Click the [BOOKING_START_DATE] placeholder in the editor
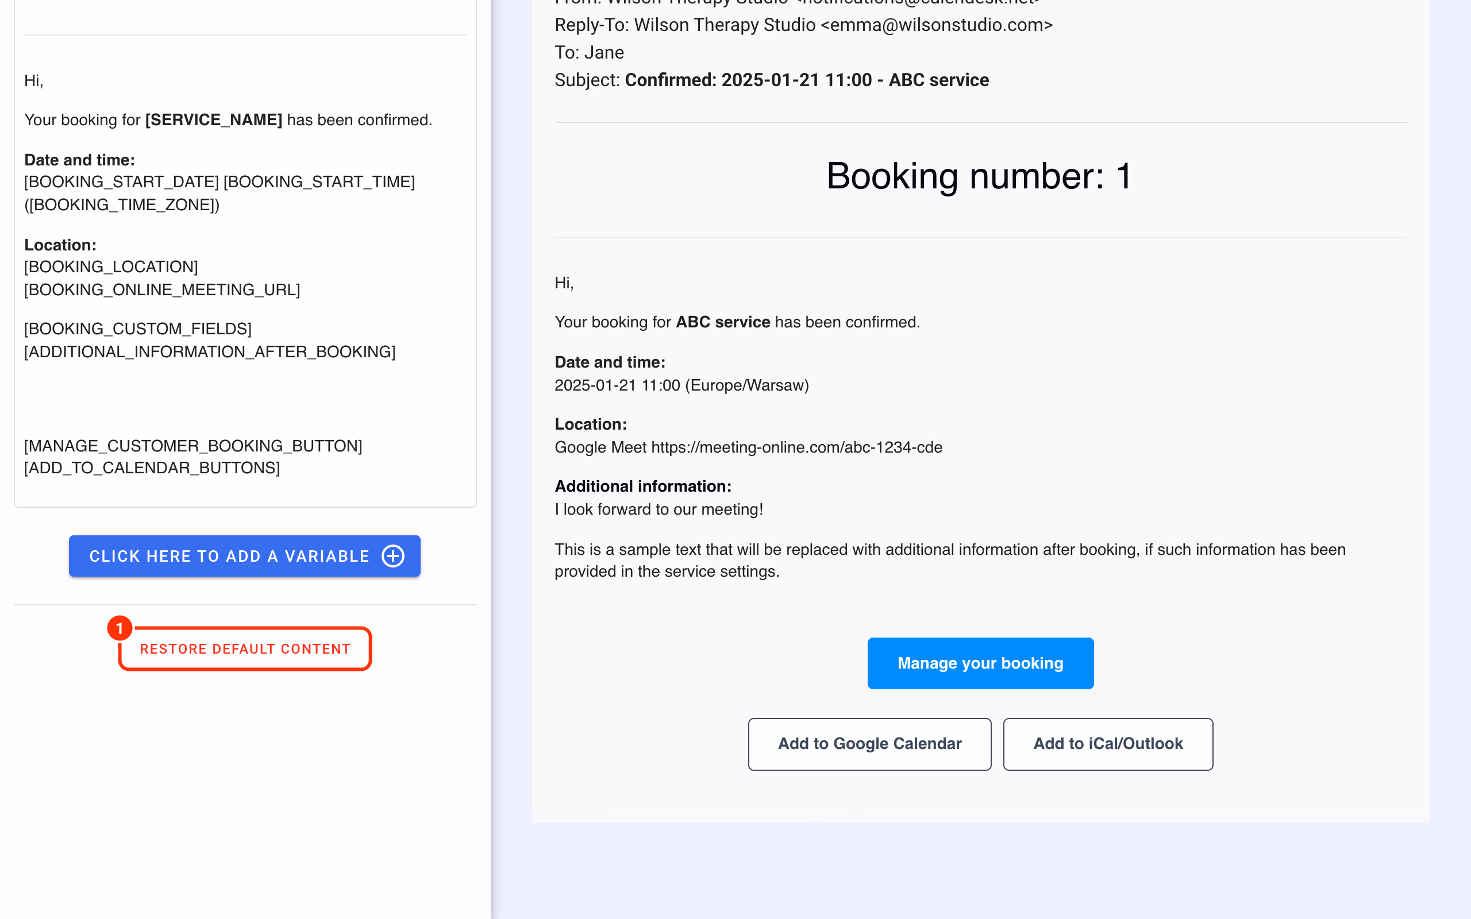The height and width of the screenshot is (919, 1471). (122, 182)
